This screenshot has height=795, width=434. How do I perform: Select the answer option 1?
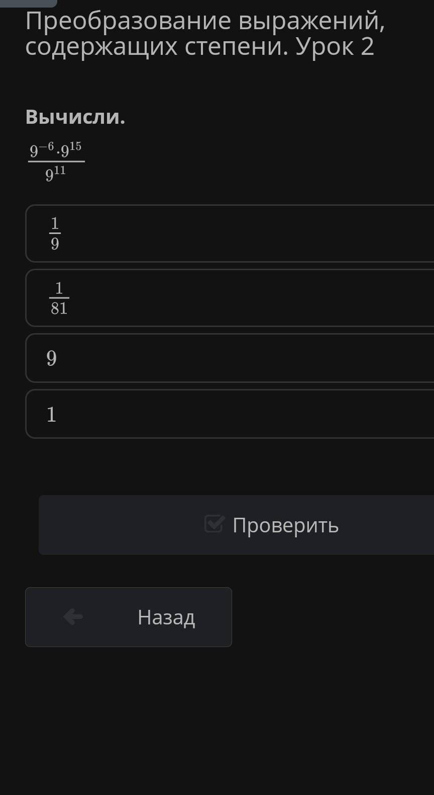tap(230, 414)
